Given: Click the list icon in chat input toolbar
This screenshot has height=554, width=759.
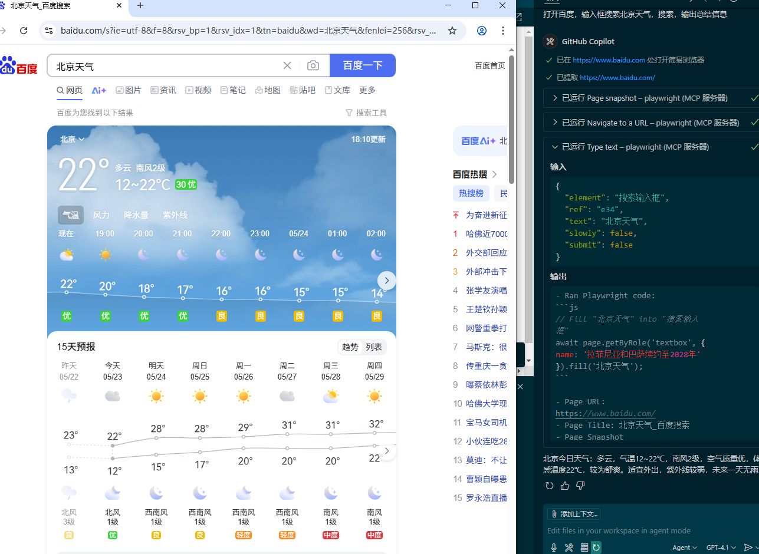Looking at the screenshot, I should click(x=584, y=548).
